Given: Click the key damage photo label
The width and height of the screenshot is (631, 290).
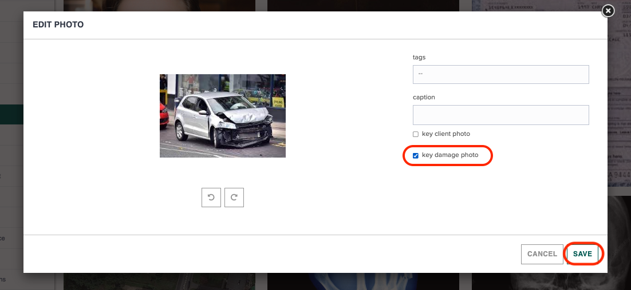Looking at the screenshot, I should [450, 155].
